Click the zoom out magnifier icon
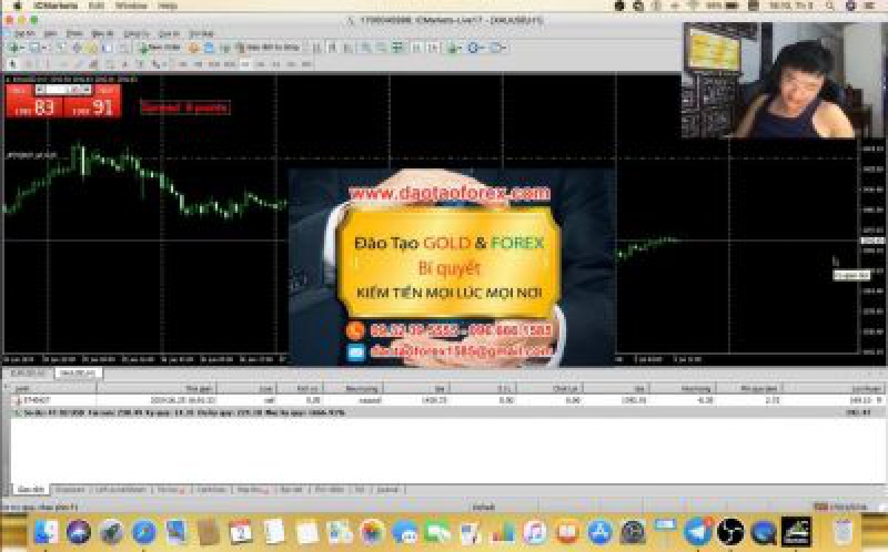The height and width of the screenshot is (552, 888). (x=381, y=47)
